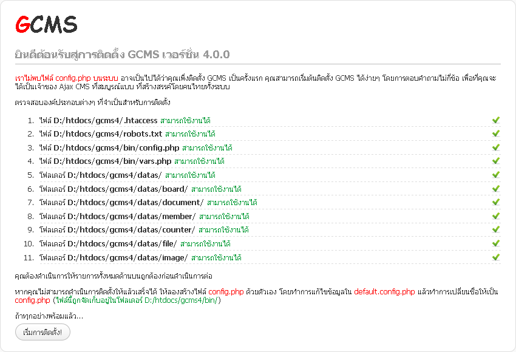The width and height of the screenshot is (516, 352).
Task: Click path text D:/htdocs/gcms4/datas/board/
Action: click(127, 189)
